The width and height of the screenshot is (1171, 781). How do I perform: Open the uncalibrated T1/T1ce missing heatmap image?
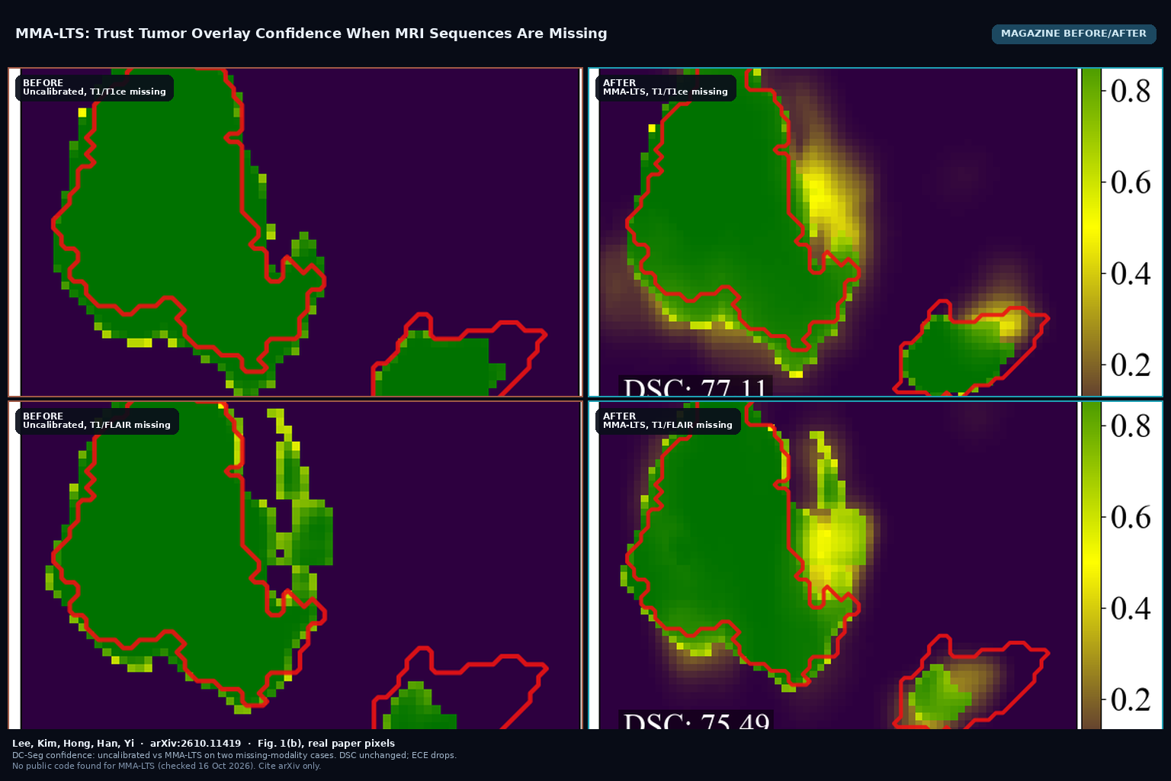295,232
